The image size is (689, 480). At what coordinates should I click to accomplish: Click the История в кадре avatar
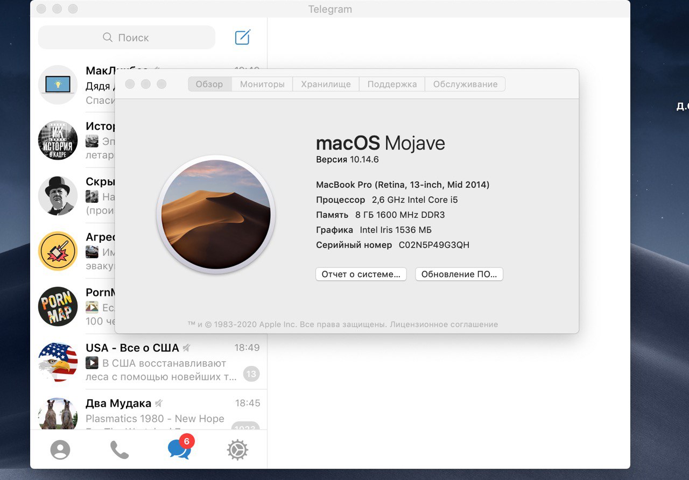click(58, 140)
